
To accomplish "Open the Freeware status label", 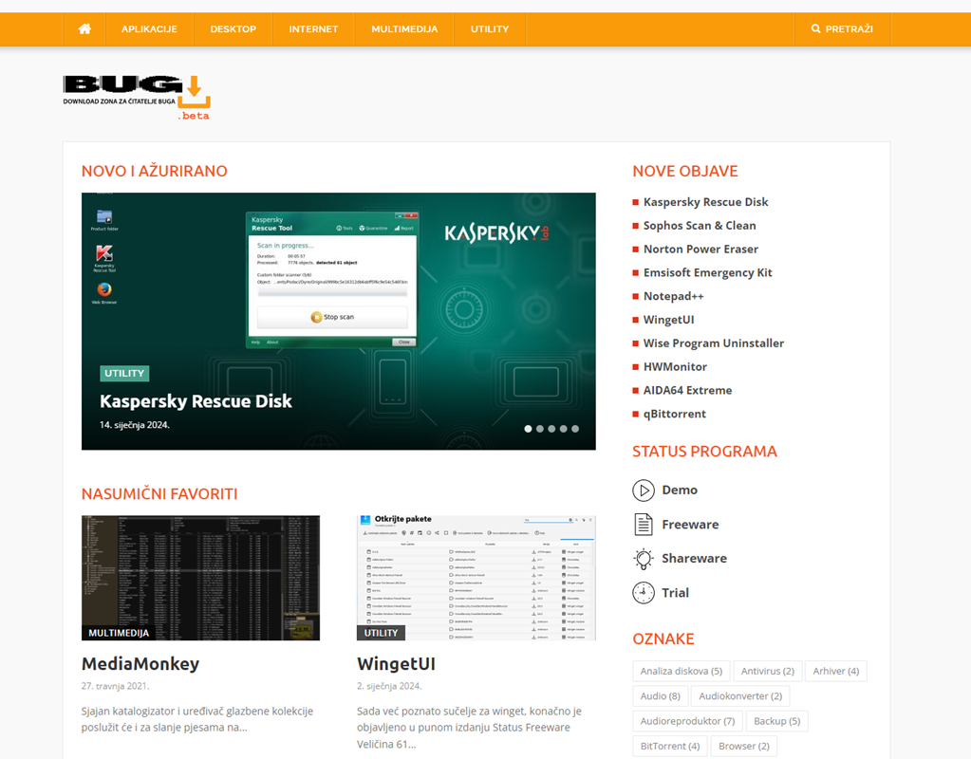I will 690,525.
